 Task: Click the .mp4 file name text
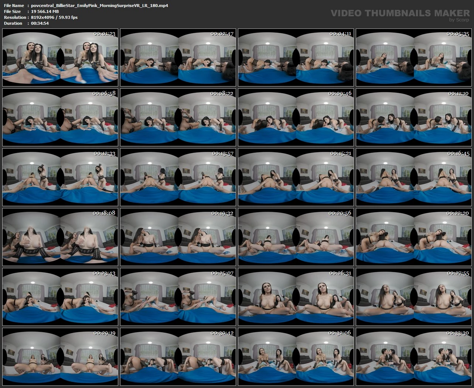[x=99, y=6]
